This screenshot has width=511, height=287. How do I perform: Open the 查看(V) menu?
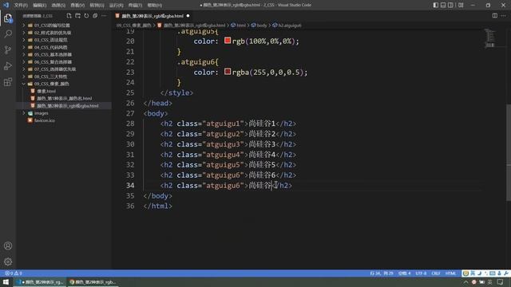tap(77, 6)
